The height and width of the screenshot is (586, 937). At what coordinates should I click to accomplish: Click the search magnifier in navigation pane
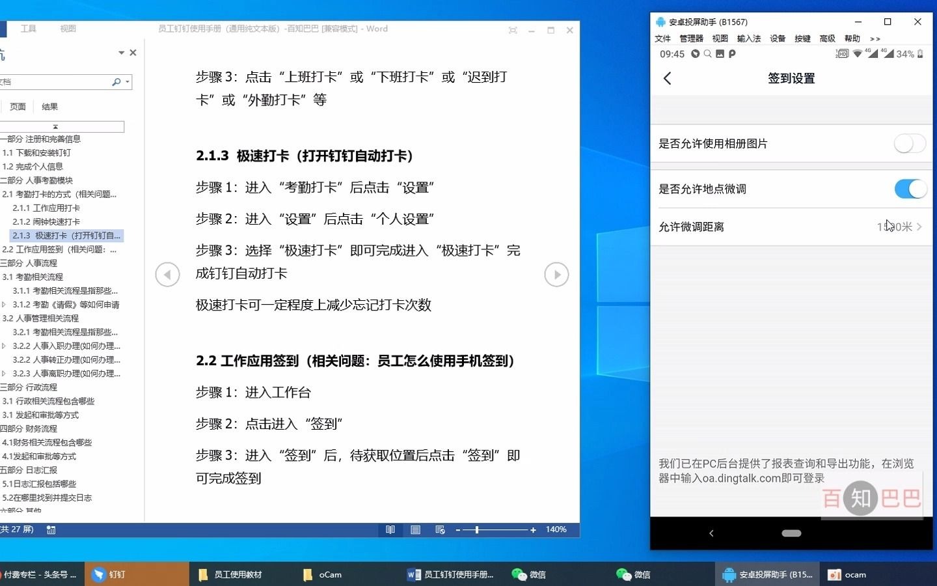coord(116,82)
